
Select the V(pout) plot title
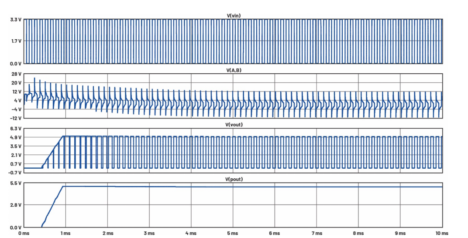point(234,180)
